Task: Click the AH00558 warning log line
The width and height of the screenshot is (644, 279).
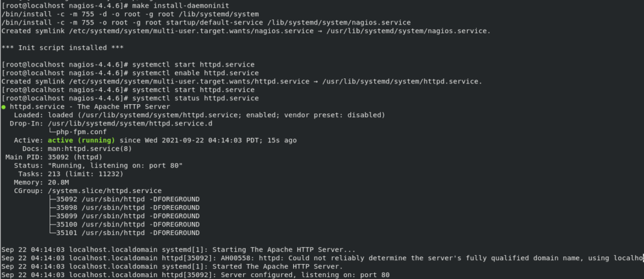Action: click(x=322, y=258)
